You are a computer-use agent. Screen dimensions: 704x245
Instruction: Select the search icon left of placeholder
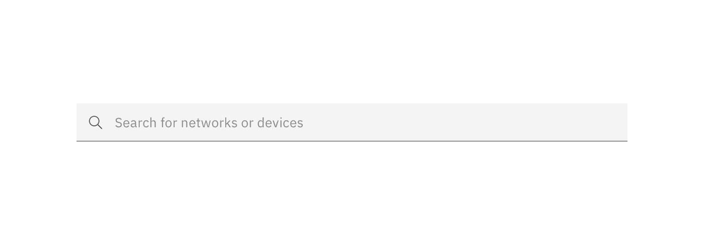coord(96,122)
